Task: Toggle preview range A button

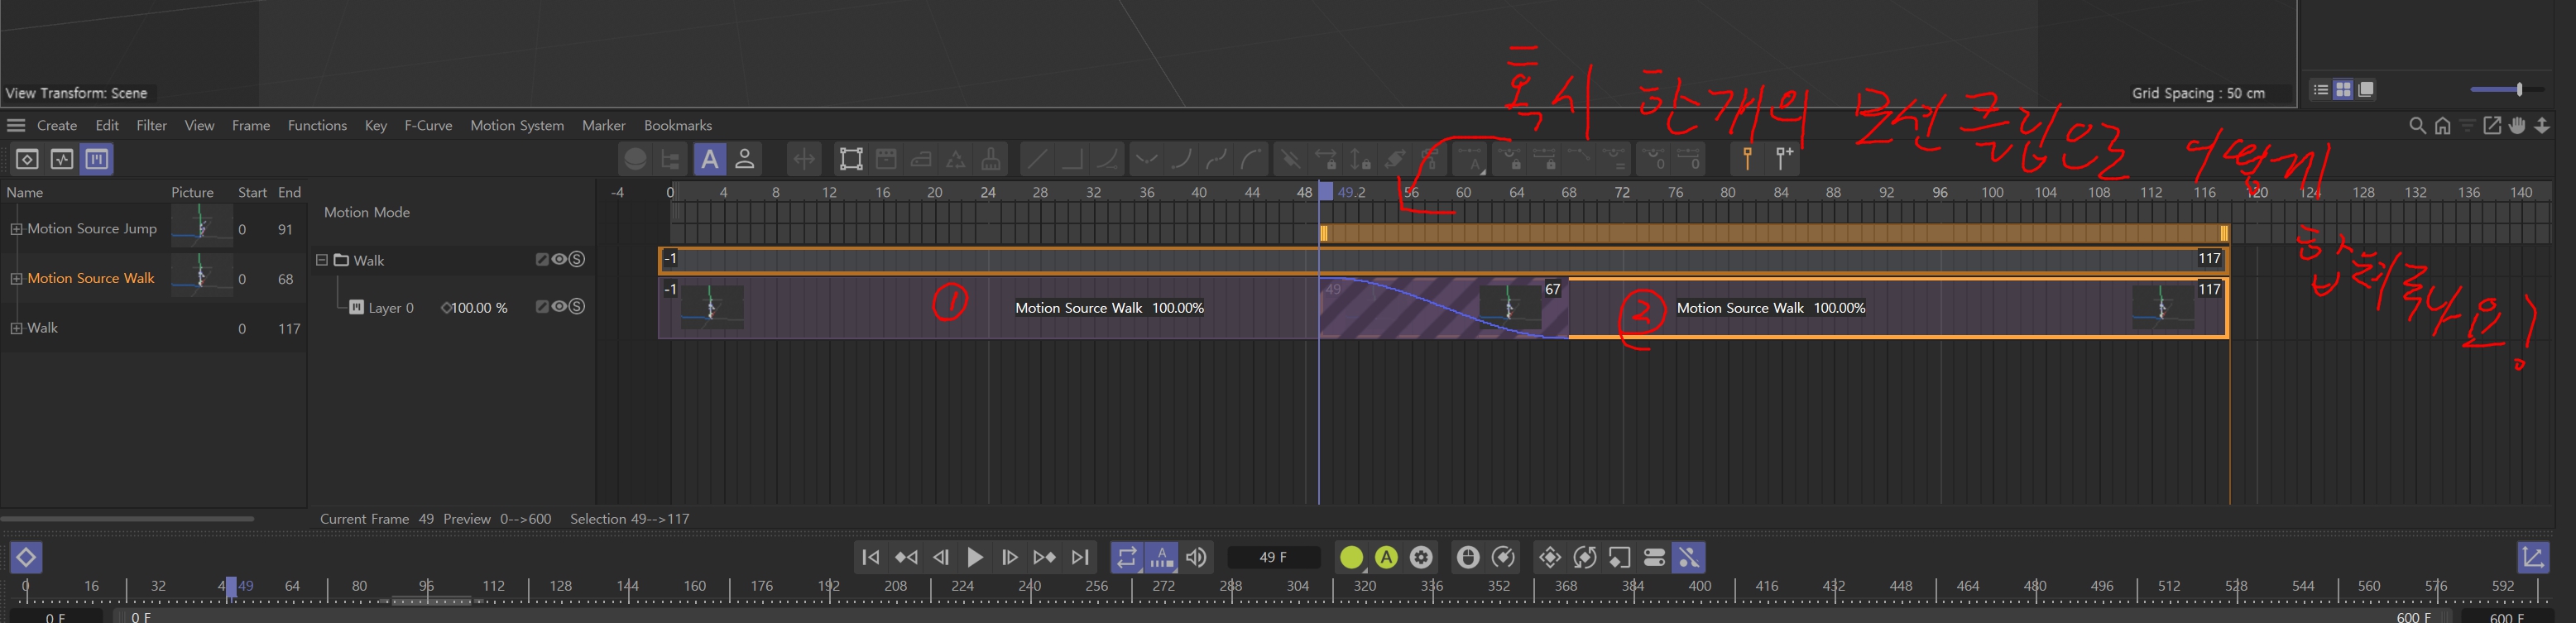Action: 1161,557
